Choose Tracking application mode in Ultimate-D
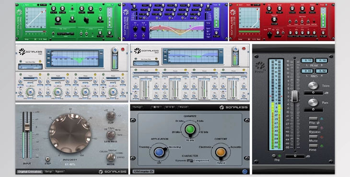Viewport: 350px width, 177px height. [144, 147]
